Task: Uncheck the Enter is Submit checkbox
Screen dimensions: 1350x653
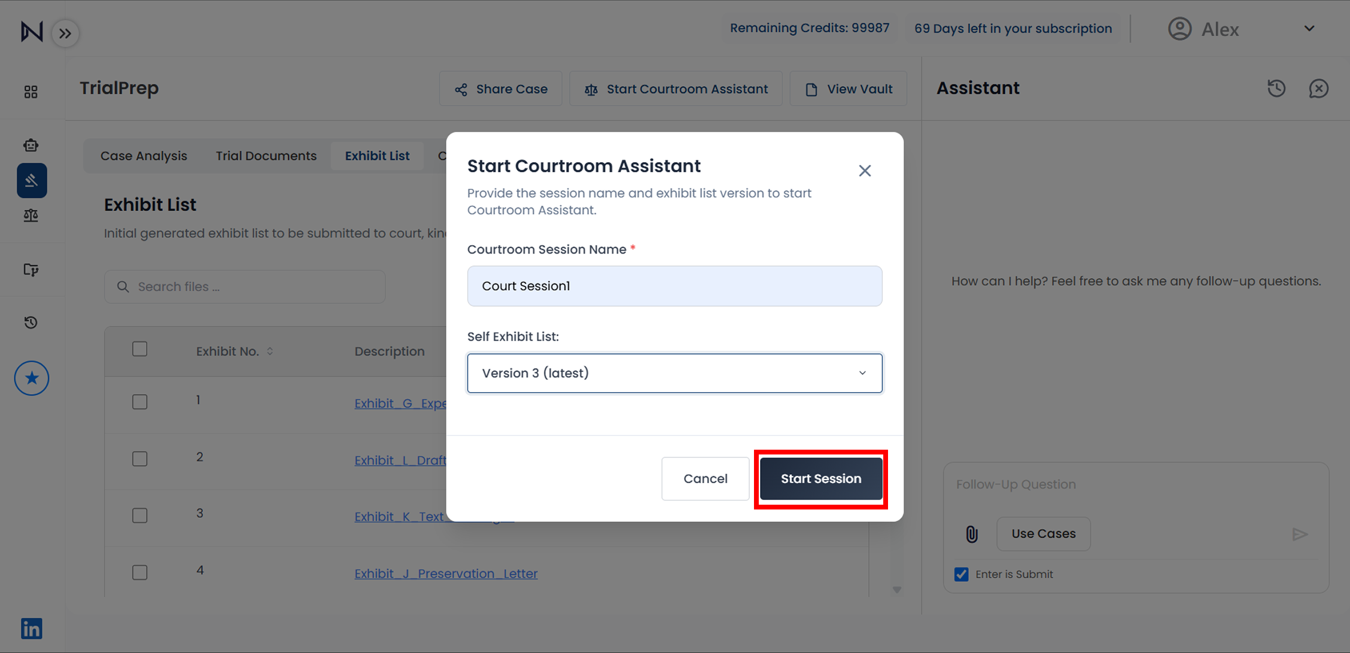Action: tap(960, 573)
